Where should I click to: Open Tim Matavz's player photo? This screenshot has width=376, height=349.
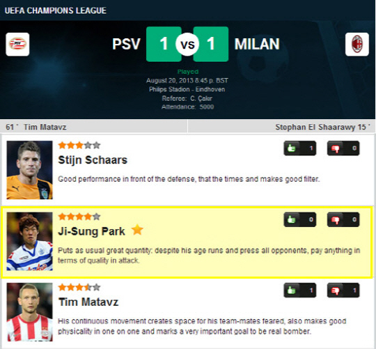(29, 312)
